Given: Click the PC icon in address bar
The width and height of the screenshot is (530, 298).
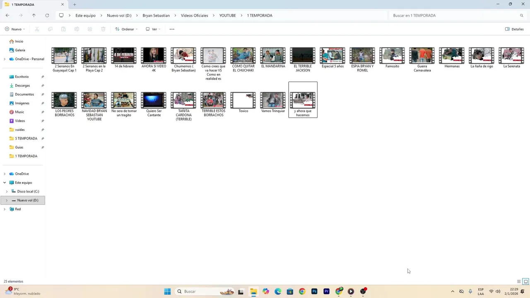Looking at the screenshot, I should tap(61, 15).
